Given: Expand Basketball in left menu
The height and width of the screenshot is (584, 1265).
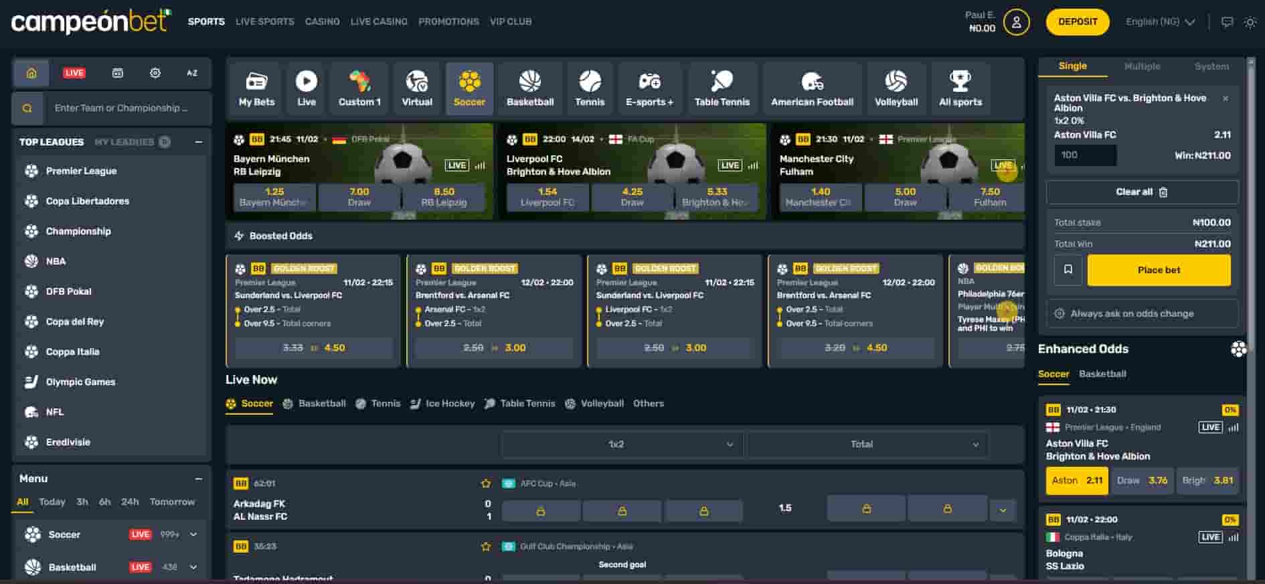Looking at the screenshot, I should (x=193, y=567).
